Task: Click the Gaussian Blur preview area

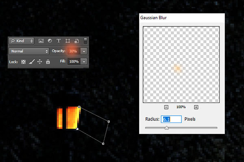Action: pyautogui.click(x=181, y=64)
